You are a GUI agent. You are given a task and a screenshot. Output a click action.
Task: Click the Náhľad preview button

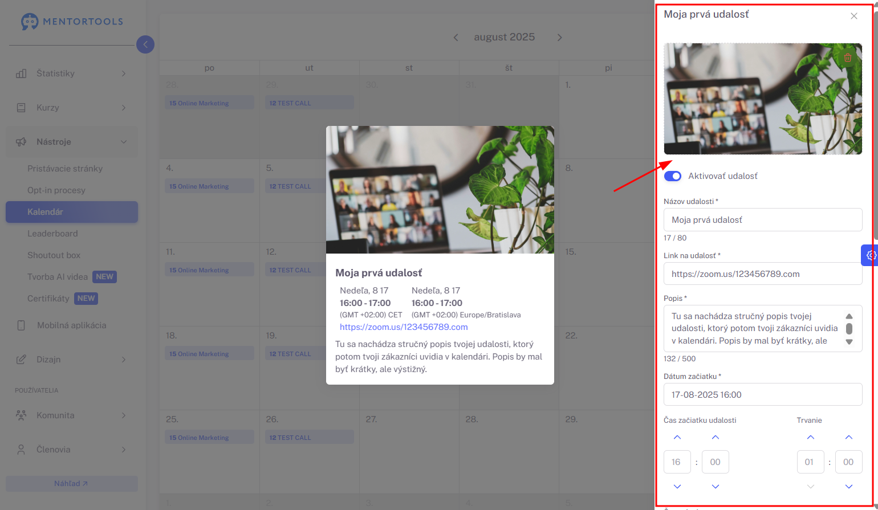click(72, 483)
